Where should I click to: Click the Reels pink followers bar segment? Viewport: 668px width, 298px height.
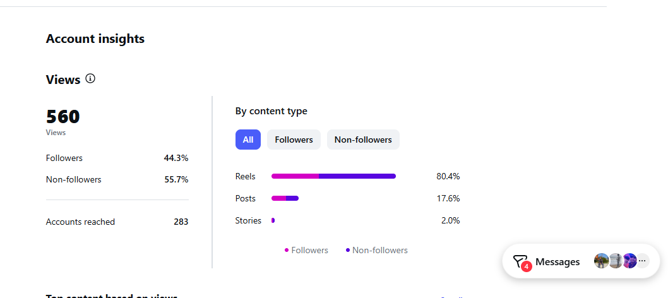click(295, 176)
